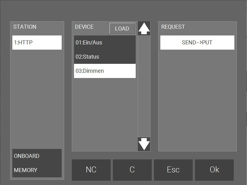Click the STATION panel header
247x185 pixels.
pos(25,27)
